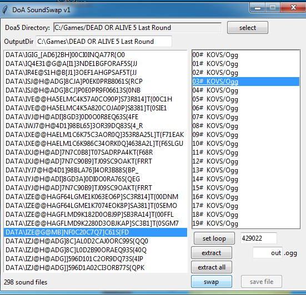Click the extract all button
The height and width of the screenshot is (295, 306).
[212, 267]
